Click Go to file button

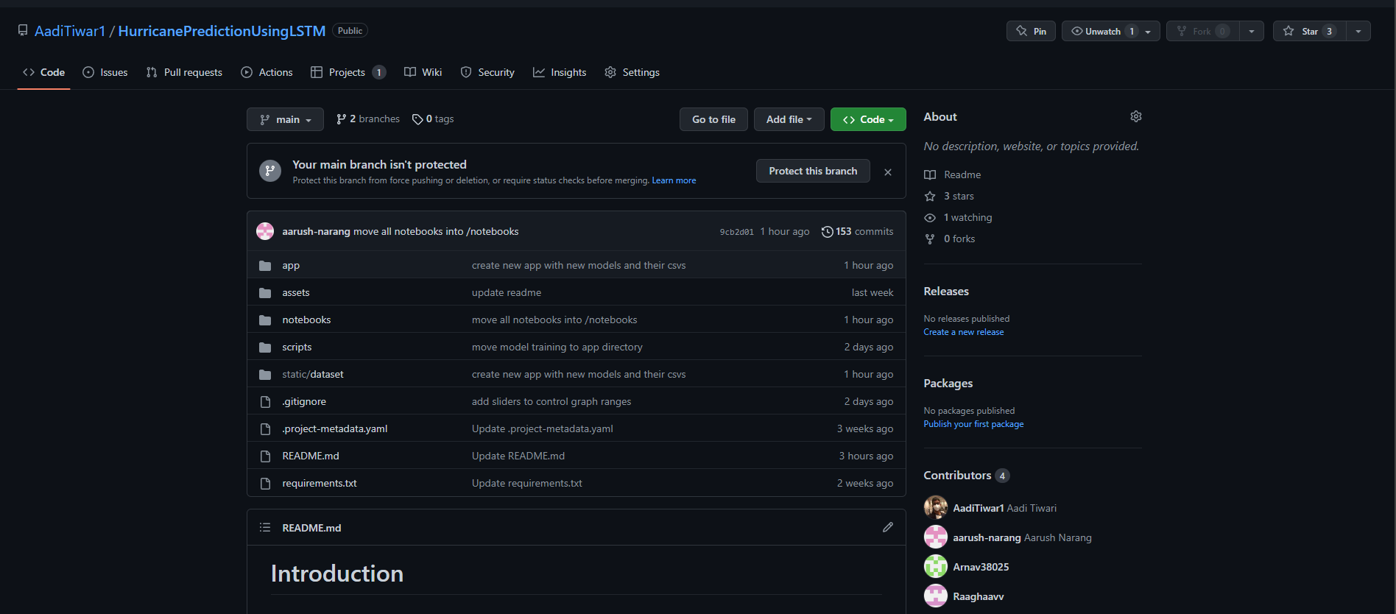[x=713, y=119]
